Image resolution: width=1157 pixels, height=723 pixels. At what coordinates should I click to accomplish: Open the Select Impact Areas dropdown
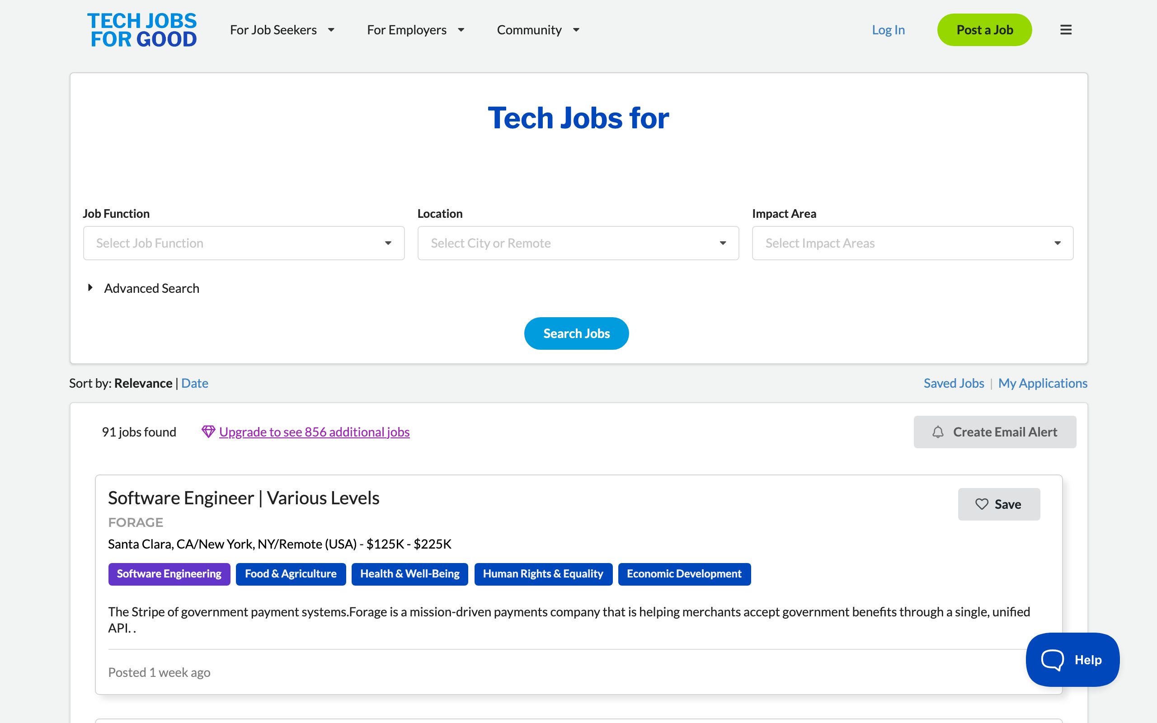click(912, 243)
